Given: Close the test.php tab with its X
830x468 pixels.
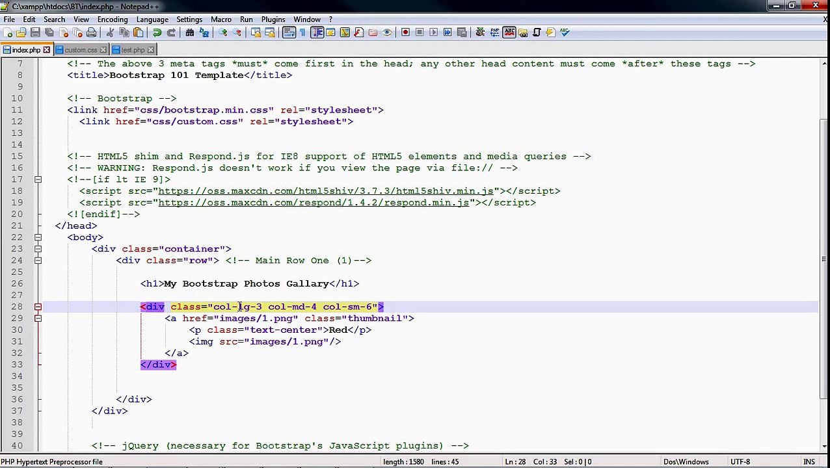Looking at the screenshot, I should [x=151, y=50].
